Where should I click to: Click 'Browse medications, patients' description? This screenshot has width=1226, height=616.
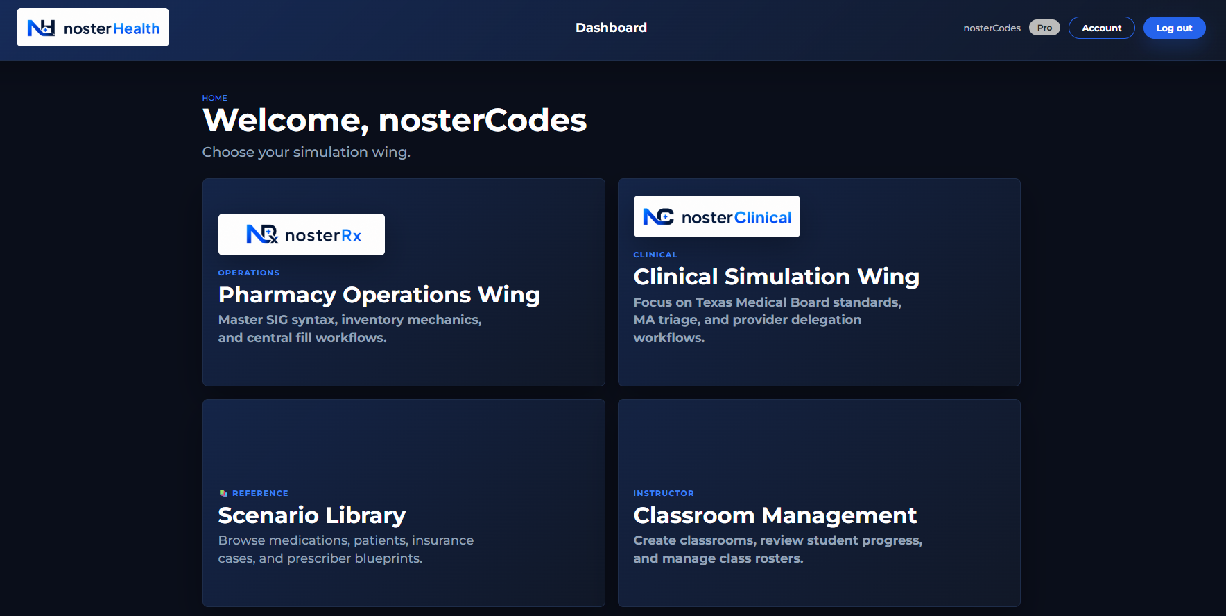[x=346, y=549]
